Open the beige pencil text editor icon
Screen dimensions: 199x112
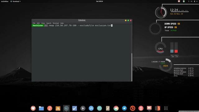[108, 108]
